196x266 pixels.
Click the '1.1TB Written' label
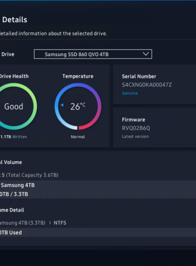coord(13,137)
